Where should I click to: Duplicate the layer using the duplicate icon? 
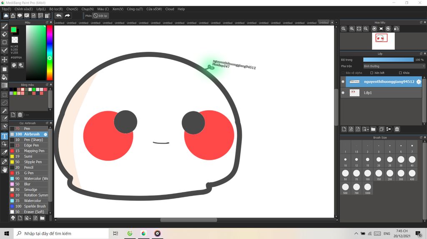coord(382,129)
